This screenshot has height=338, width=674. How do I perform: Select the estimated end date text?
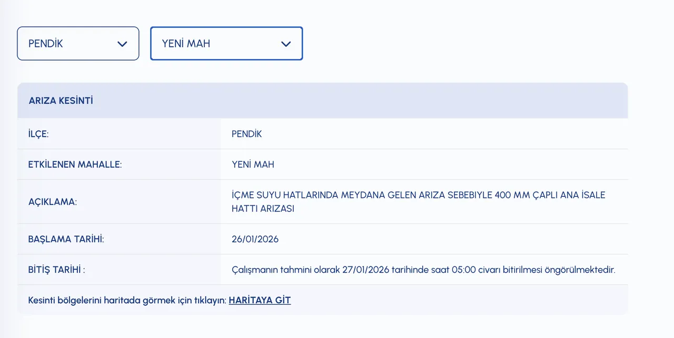pyautogui.click(x=424, y=270)
